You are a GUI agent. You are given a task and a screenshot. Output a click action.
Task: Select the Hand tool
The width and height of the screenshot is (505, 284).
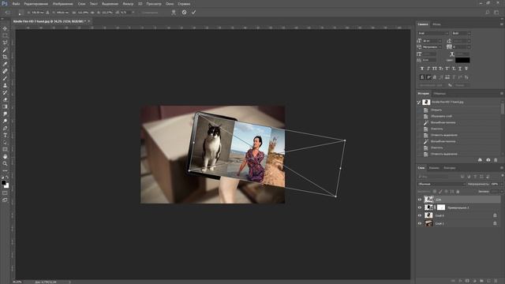point(5,156)
